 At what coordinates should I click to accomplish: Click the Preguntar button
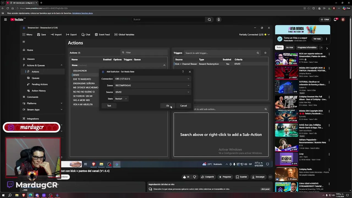(x=225, y=177)
